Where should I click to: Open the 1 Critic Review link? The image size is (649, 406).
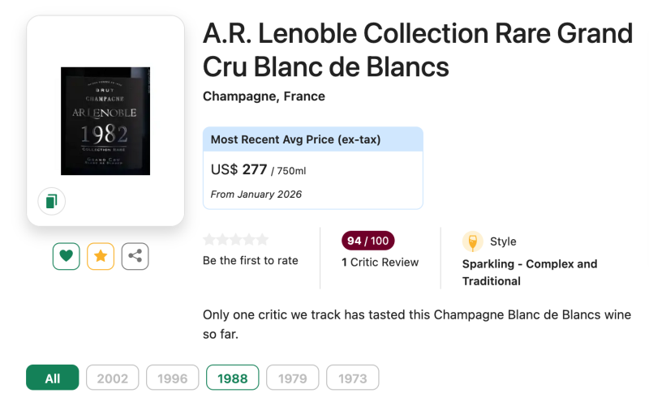pos(380,263)
